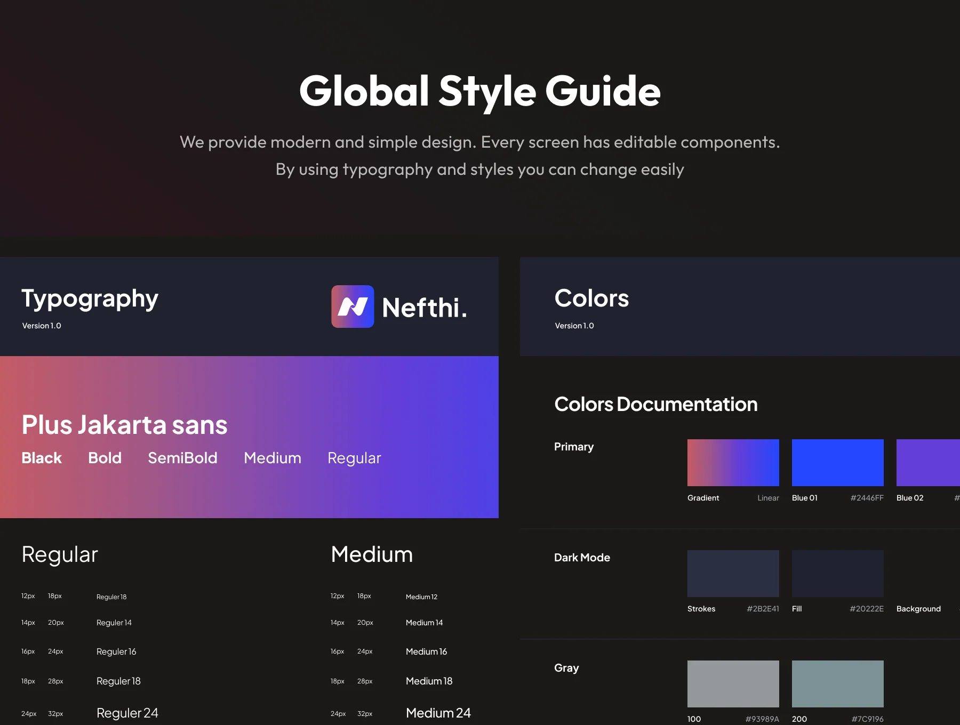Image resolution: width=960 pixels, height=725 pixels.
Task: Click Version 1.0 under Typography
Action: tap(42, 326)
